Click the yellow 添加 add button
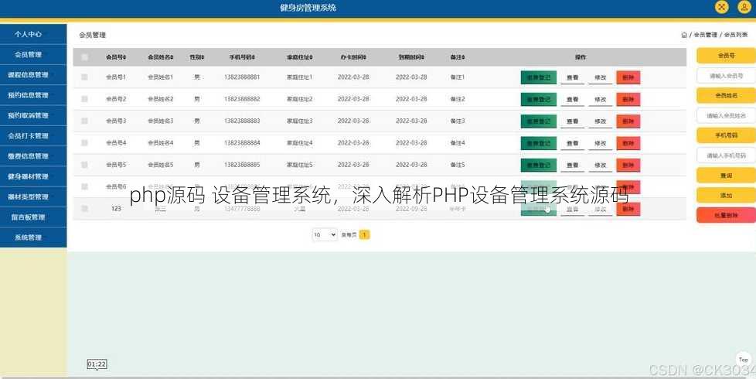Image resolution: width=756 pixels, height=379 pixels. click(x=726, y=195)
